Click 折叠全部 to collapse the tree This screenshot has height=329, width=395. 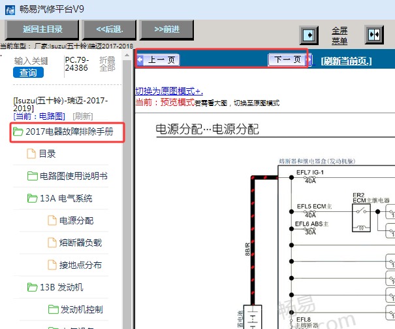(107, 64)
